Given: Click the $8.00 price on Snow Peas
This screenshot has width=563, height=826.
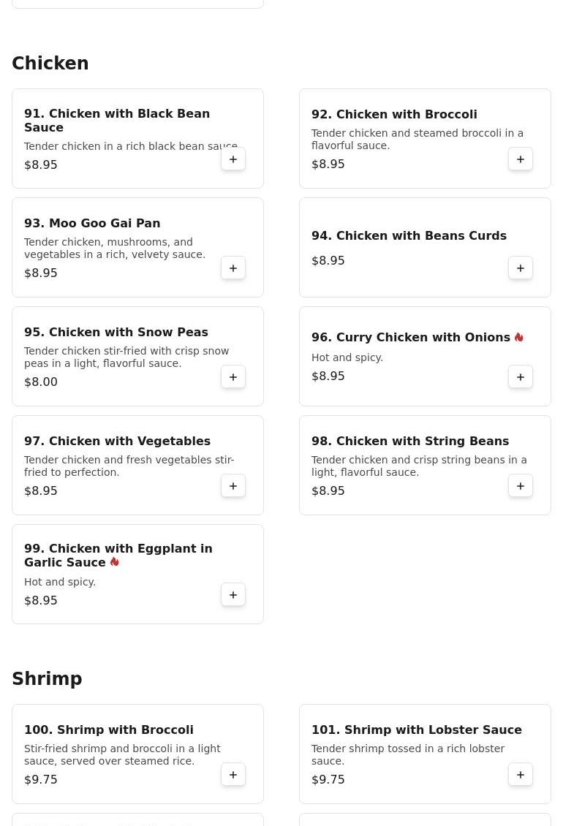Looking at the screenshot, I should [41, 382].
